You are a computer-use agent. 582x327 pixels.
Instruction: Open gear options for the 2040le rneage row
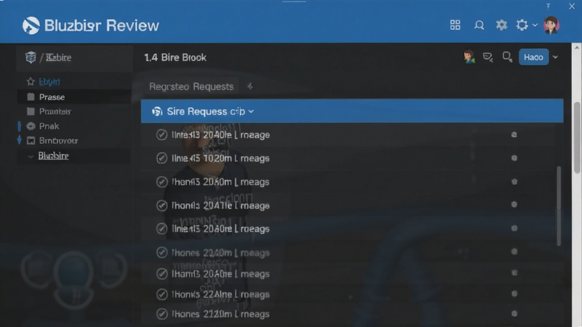(514, 135)
